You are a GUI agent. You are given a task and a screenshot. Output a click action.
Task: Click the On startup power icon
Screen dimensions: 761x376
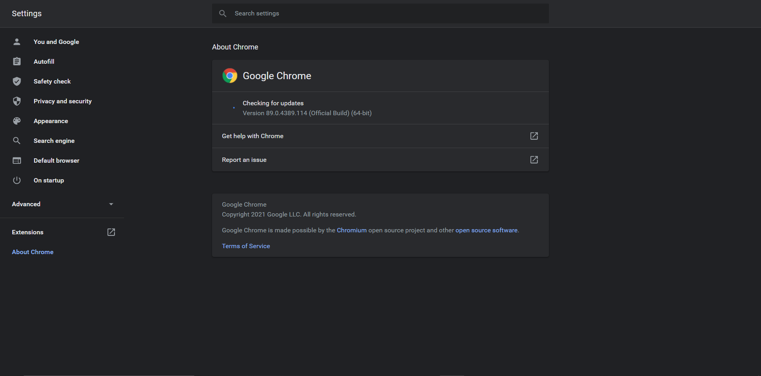coord(17,180)
